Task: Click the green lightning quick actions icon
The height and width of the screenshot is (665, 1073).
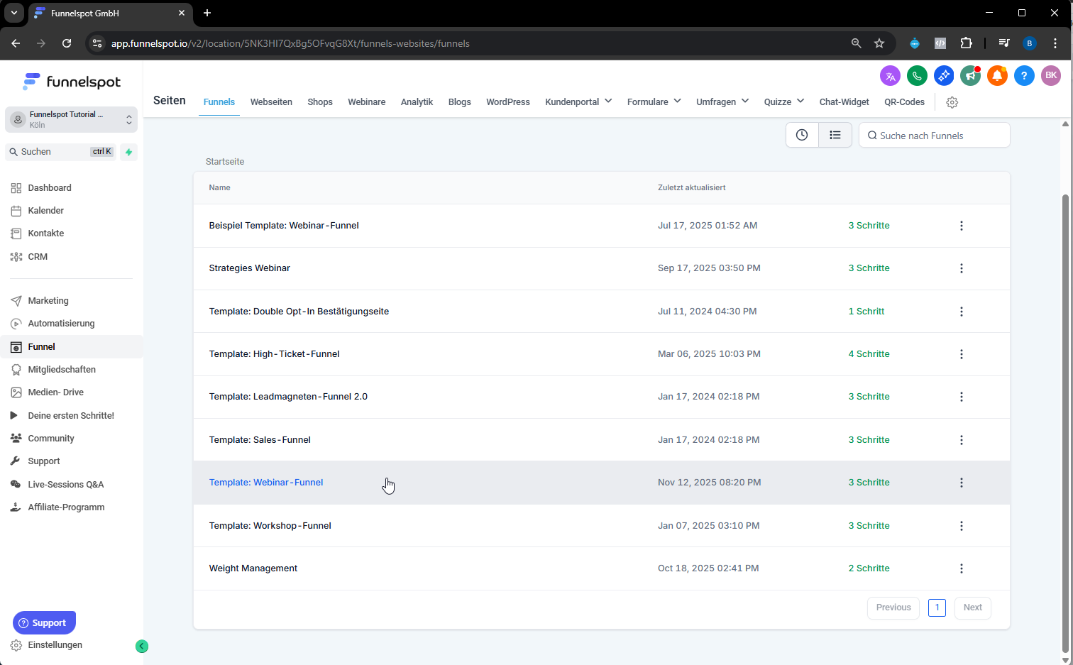Action: click(x=128, y=152)
